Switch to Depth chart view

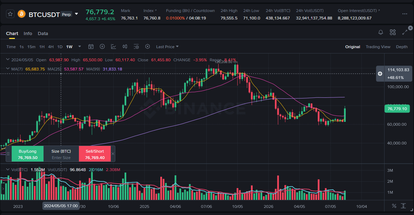point(402,47)
